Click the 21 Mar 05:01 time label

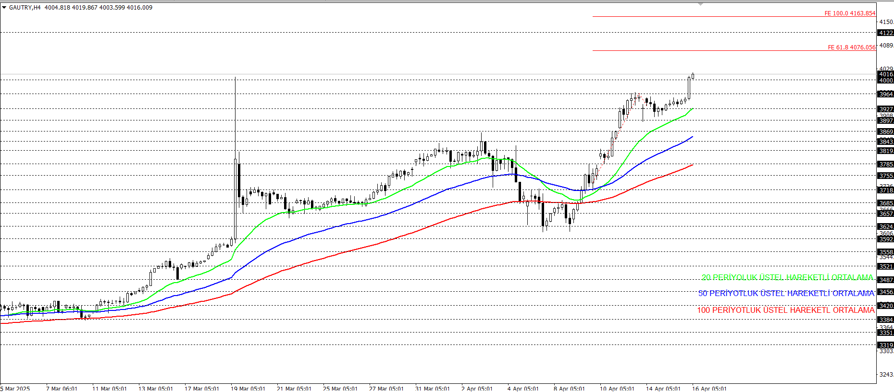tap(294, 389)
